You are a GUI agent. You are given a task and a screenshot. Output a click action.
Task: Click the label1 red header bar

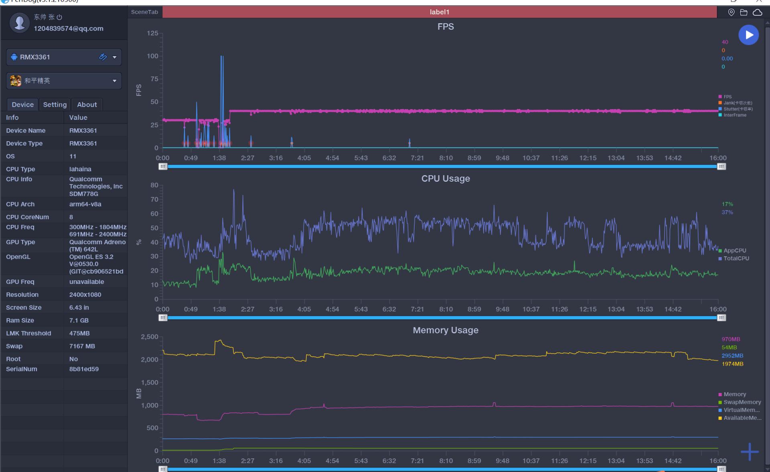pos(439,12)
